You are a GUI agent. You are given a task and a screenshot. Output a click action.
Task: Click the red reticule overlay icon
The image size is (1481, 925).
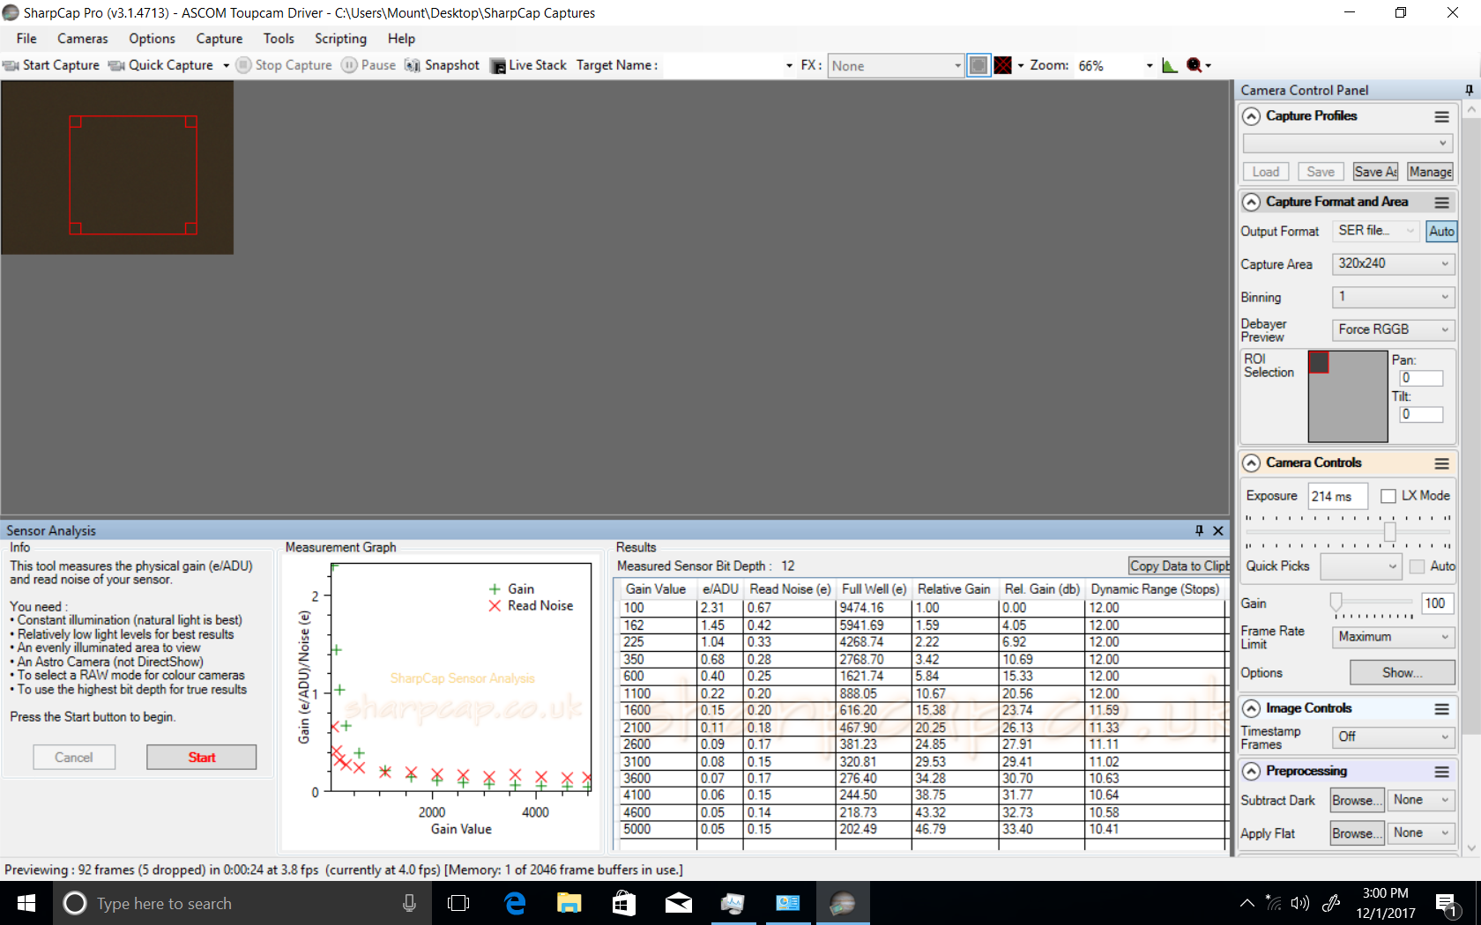(1002, 65)
